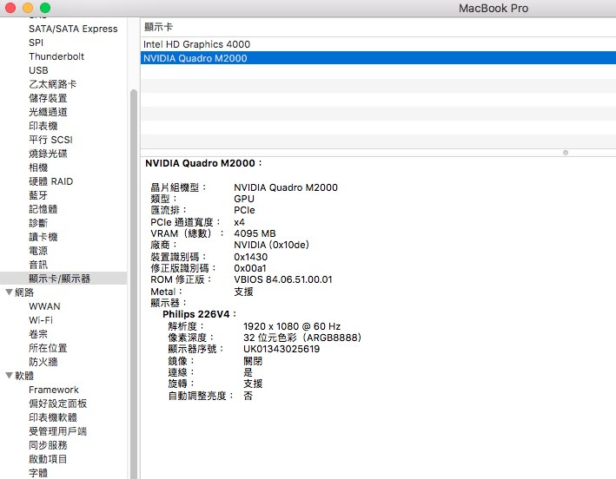The height and width of the screenshot is (479, 616).
Task: Open Thunderbolt hardware info
Action: pos(56,56)
